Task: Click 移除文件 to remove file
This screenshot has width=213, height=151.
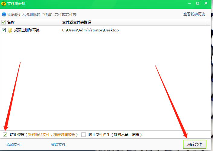Action: (58, 144)
